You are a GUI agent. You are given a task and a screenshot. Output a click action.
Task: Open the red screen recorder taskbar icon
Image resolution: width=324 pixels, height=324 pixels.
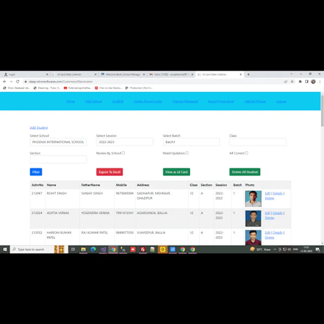point(133,249)
